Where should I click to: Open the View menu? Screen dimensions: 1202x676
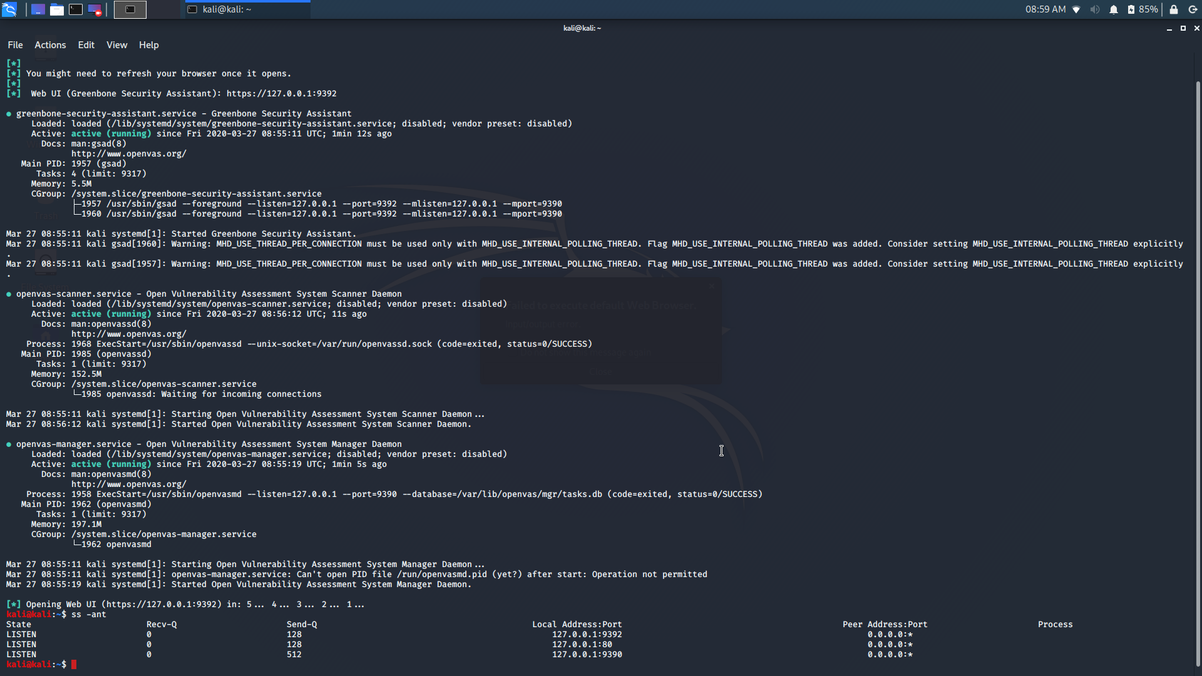coord(116,45)
